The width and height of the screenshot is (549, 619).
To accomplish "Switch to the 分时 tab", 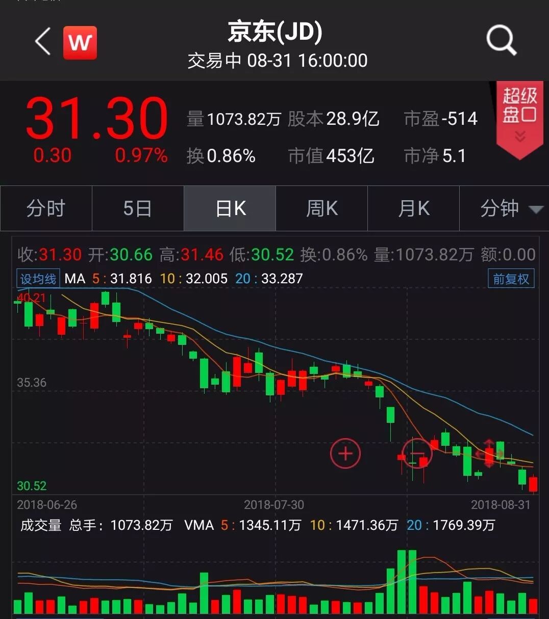I will point(46,208).
